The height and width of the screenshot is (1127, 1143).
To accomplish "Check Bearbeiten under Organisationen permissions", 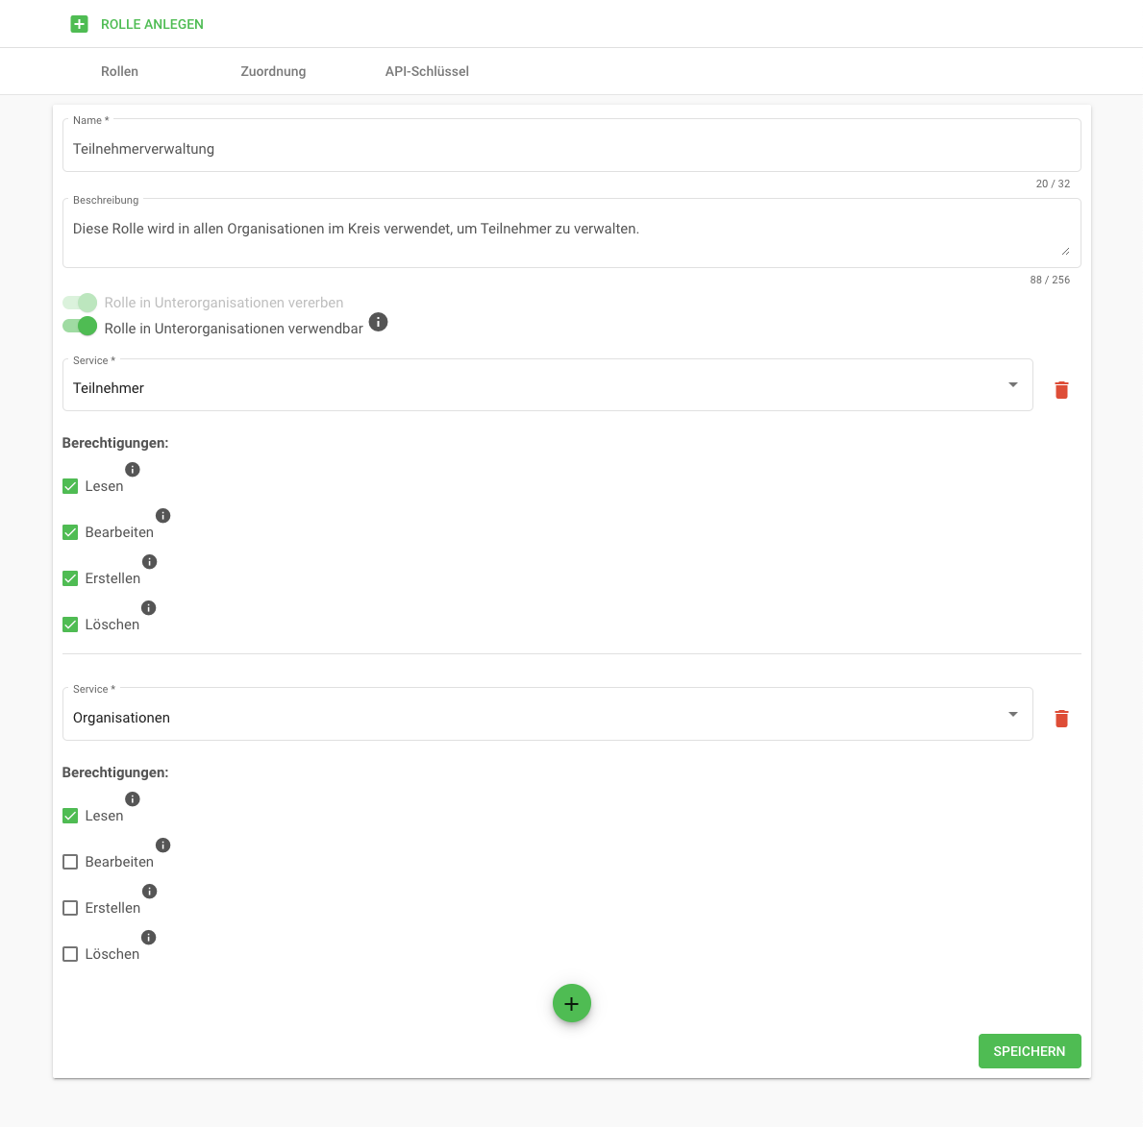I will pyautogui.click(x=70, y=862).
